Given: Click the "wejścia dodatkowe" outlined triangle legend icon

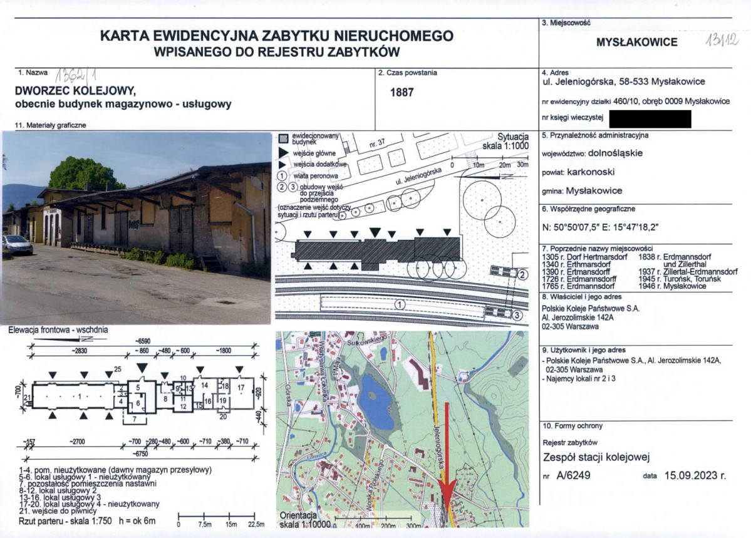Looking at the screenshot, I should click(282, 164).
